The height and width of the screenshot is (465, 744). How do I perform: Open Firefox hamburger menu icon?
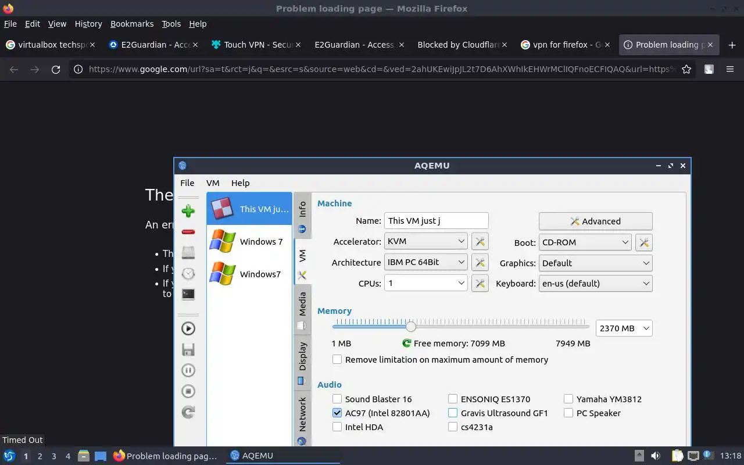[730, 69]
